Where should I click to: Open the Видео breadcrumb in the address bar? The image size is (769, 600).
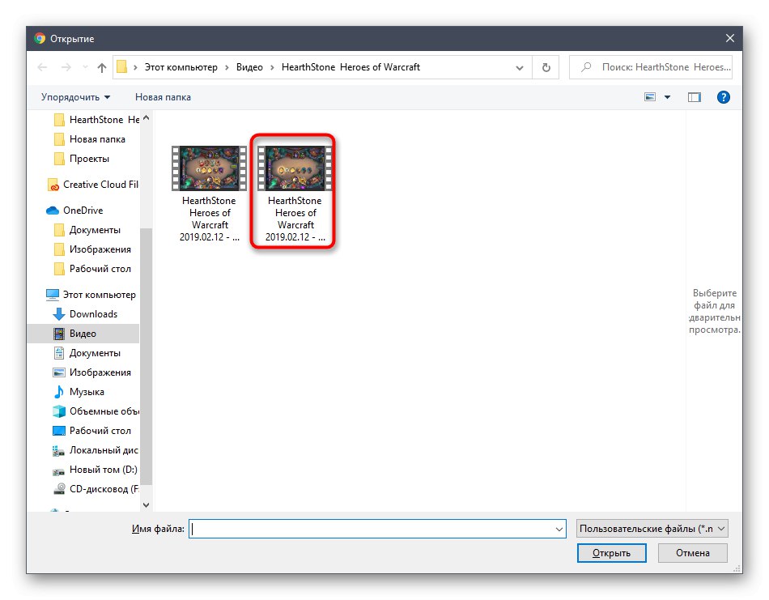[251, 67]
